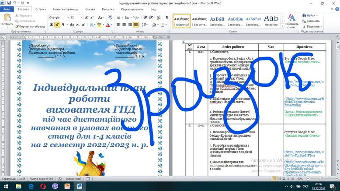Switch to Print Layout view in status bar
Screen dimensions: 340x191
point(274,179)
